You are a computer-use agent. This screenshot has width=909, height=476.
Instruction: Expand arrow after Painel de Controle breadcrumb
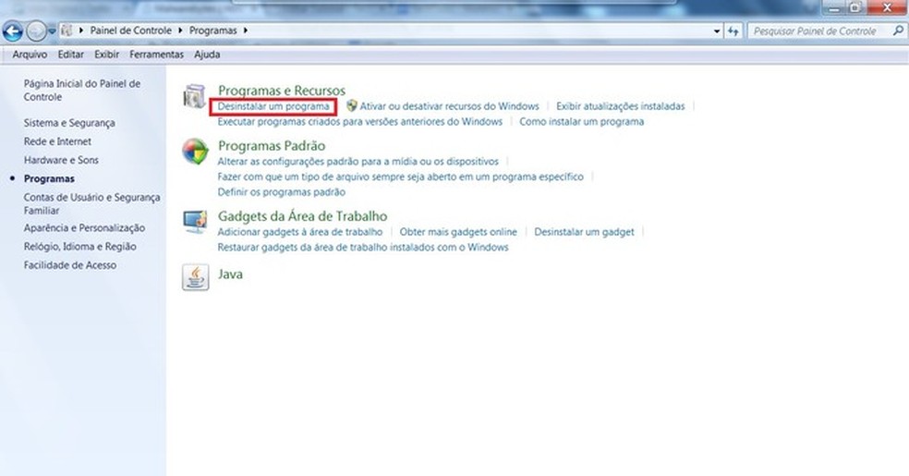click(180, 31)
